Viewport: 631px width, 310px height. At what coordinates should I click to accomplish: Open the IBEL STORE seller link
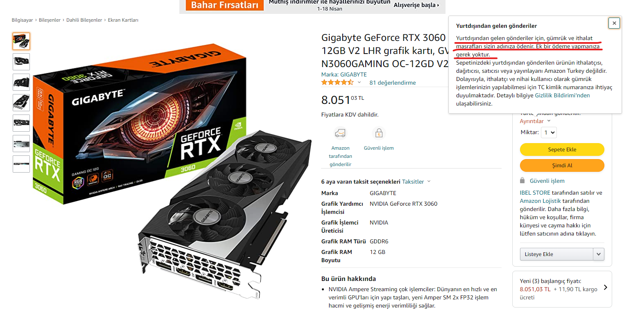(x=535, y=193)
